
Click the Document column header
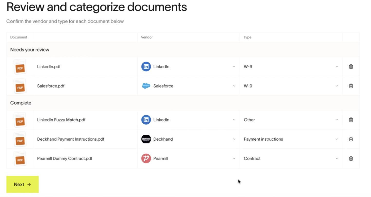point(18,37)
